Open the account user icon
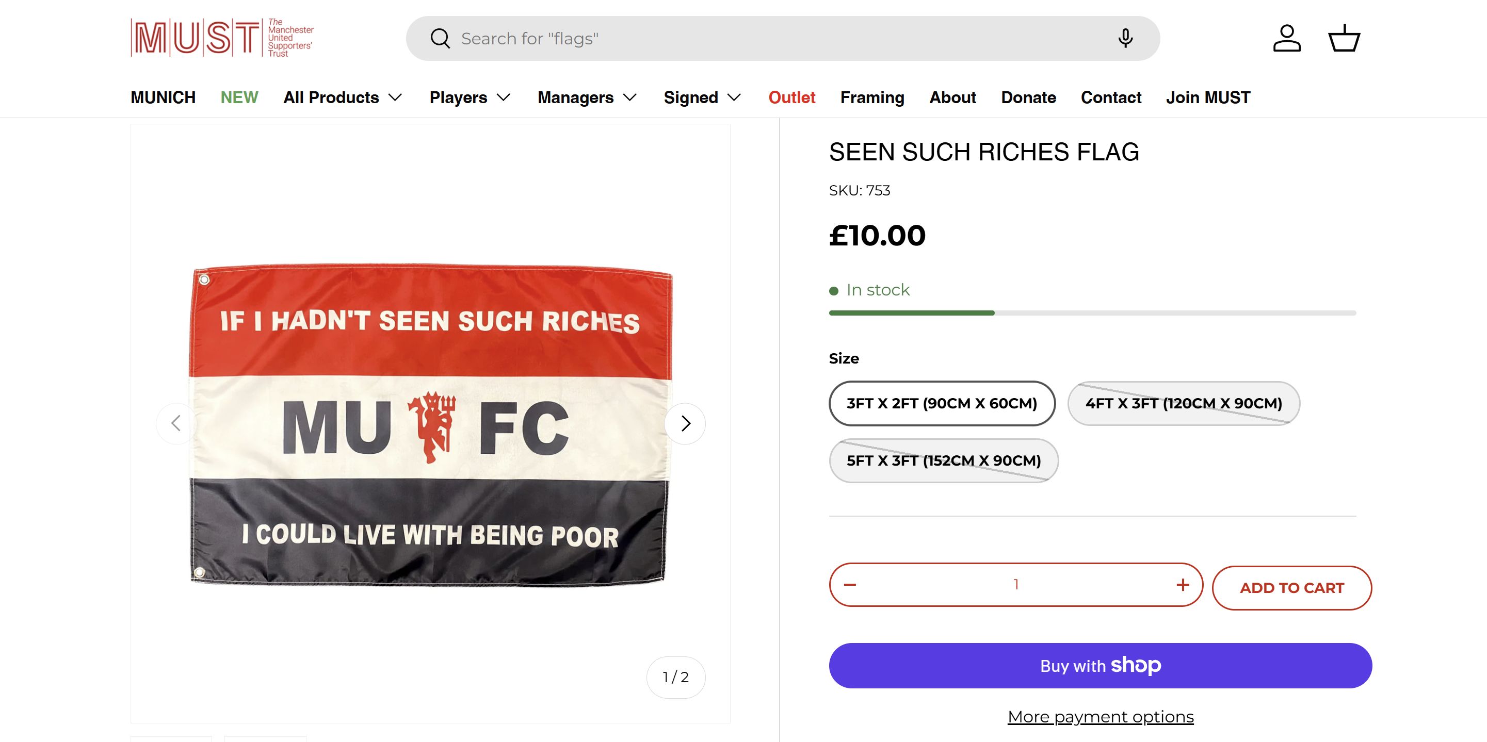Image resolution: width=1487 pixels, height=742 pixels. tap(1287, 38)
